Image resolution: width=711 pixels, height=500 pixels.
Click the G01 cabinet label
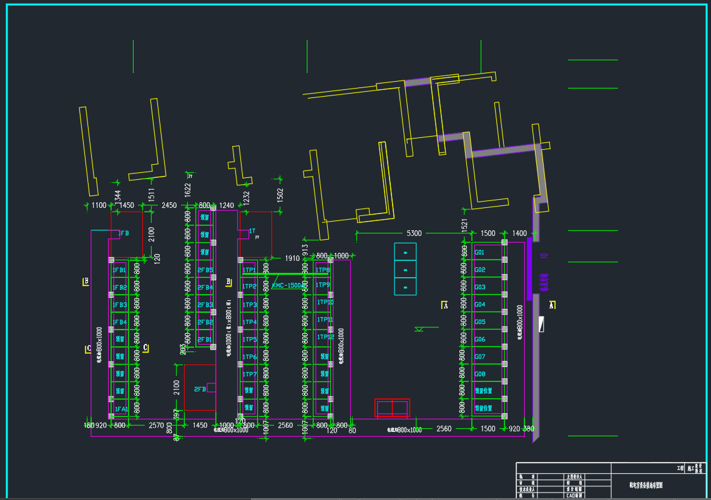coord(479,253)
